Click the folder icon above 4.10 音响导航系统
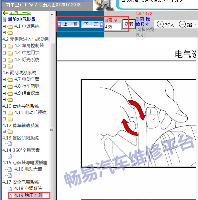The height and width of the screenshot is (200, 198). pos(10,100)
